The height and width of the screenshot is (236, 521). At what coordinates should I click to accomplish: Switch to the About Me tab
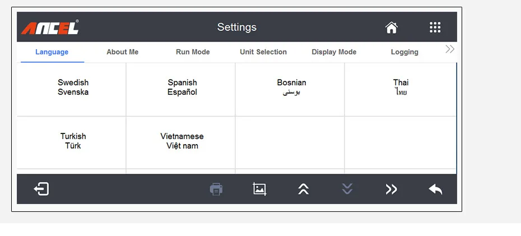pyautogui.click(x=122, y=52)
